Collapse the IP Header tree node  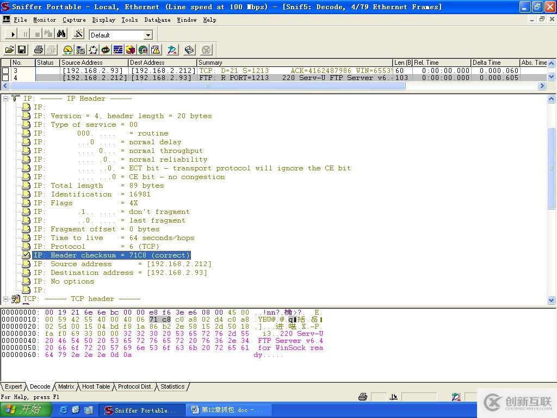(6, 99)
